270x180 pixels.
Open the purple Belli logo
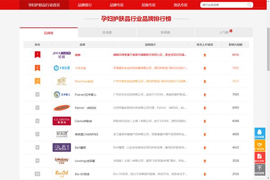pos(62,148)
